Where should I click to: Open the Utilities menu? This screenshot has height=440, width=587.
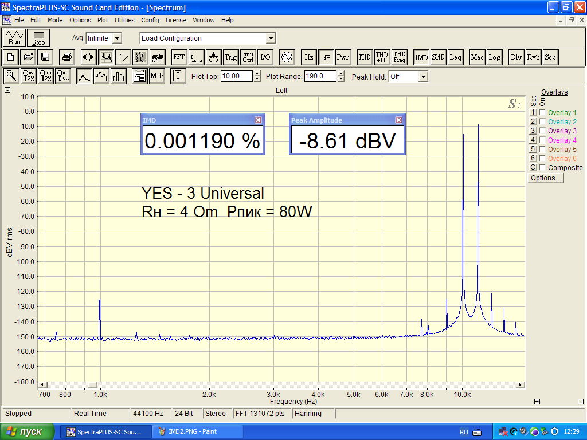pos(124,20)
